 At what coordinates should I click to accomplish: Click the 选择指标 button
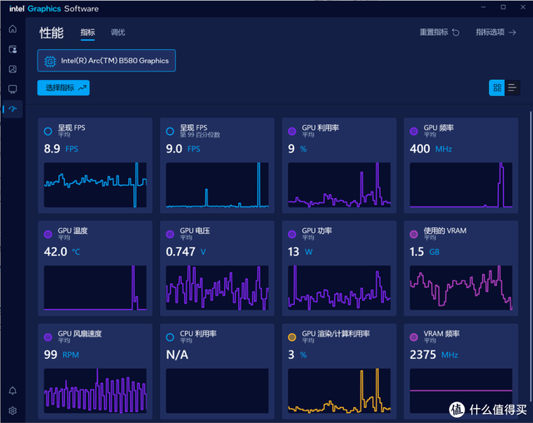coord(63,87)
